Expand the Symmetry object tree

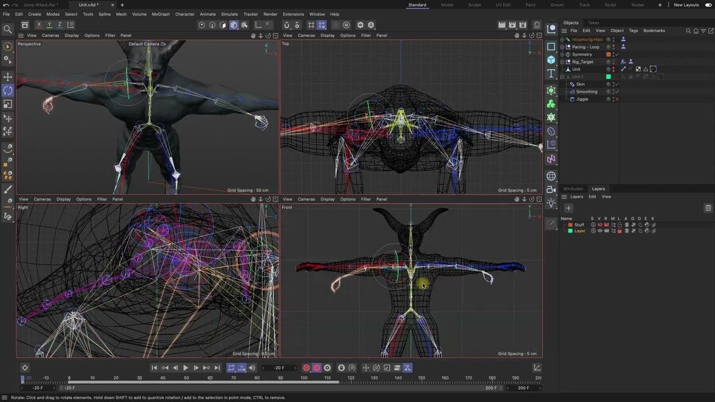coord(563,55)
